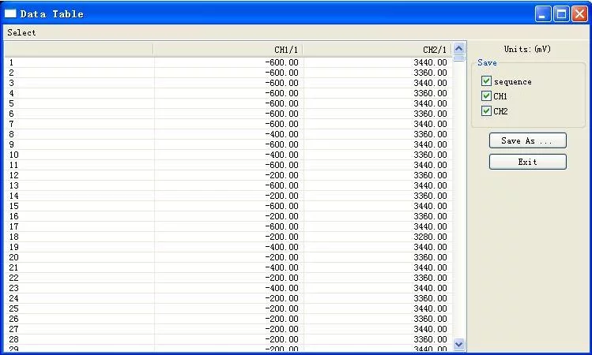
Task: Click CH2 value 3360.00 in row 20
Action: (x=430, y=257)
